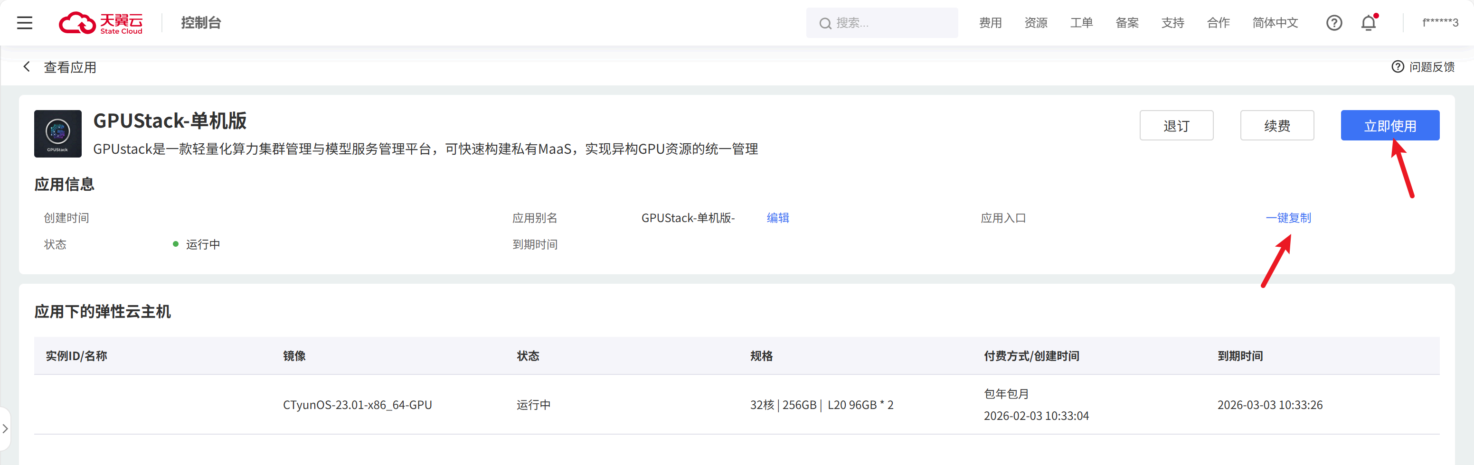The image size is (1474, 465).
Task: Open the 费用 menu
Action: point(990,23)
